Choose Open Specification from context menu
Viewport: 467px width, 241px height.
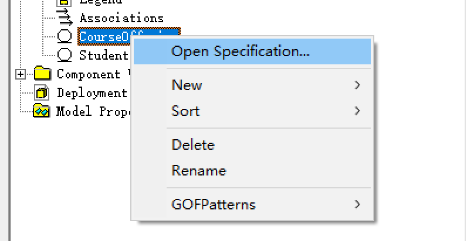(241, 51)
